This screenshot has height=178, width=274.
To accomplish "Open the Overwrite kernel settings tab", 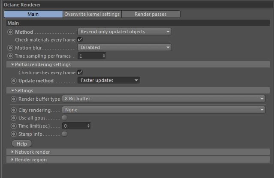I will click(92, 14).
